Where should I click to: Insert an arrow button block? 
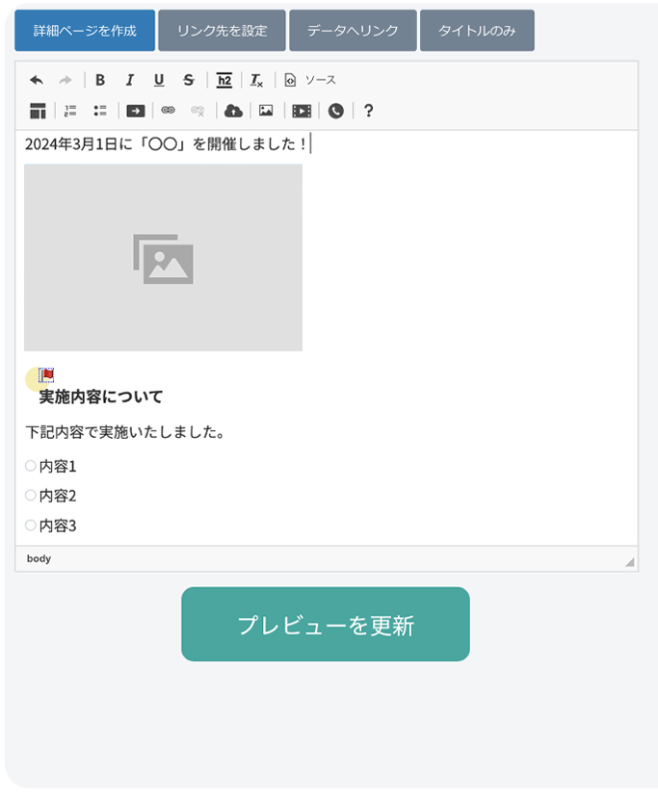pyautogui.click(x=136, y=111)
